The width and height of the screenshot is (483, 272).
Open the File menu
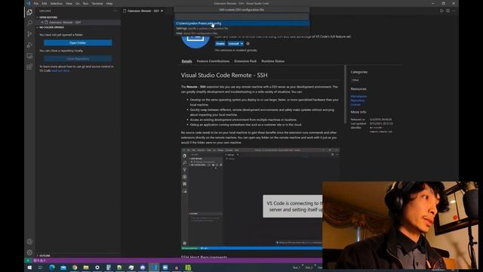click(x=36, y=3)
